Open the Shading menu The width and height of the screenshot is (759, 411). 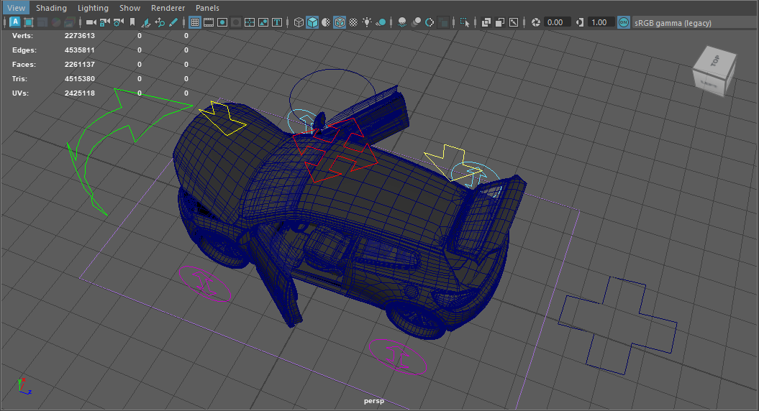[51, 8]
